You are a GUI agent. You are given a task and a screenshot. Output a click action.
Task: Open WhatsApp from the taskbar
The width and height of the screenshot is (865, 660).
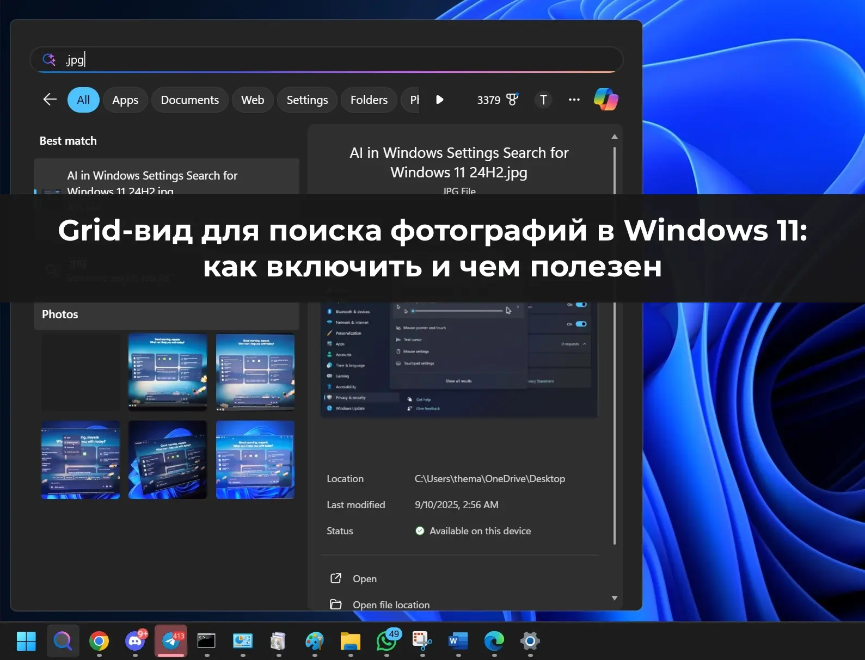pos(387,641)
